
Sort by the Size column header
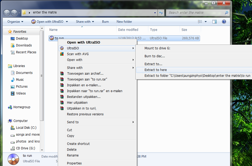(190, 30)
